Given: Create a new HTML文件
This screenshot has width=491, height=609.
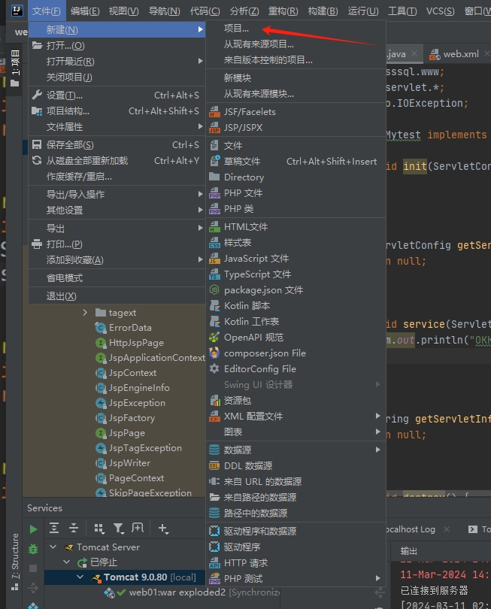Looking at the screenshot, I should [x=296, y=227].
